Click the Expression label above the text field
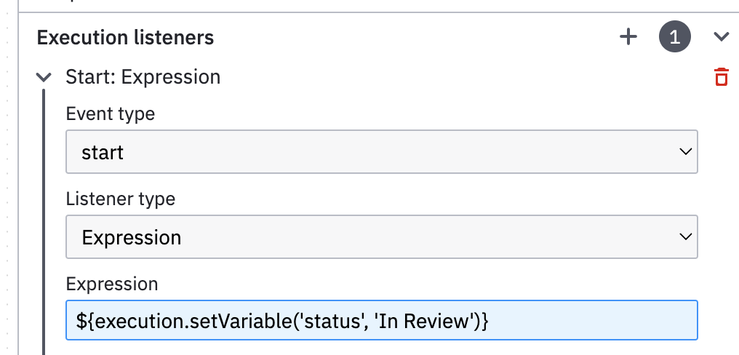The height and width of the screenshot is (355, 739). point(112,284)
